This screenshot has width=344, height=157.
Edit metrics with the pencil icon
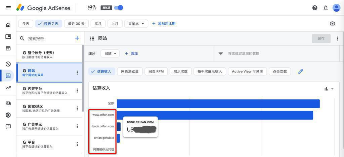pyautogui.click(x=301, y=71)
